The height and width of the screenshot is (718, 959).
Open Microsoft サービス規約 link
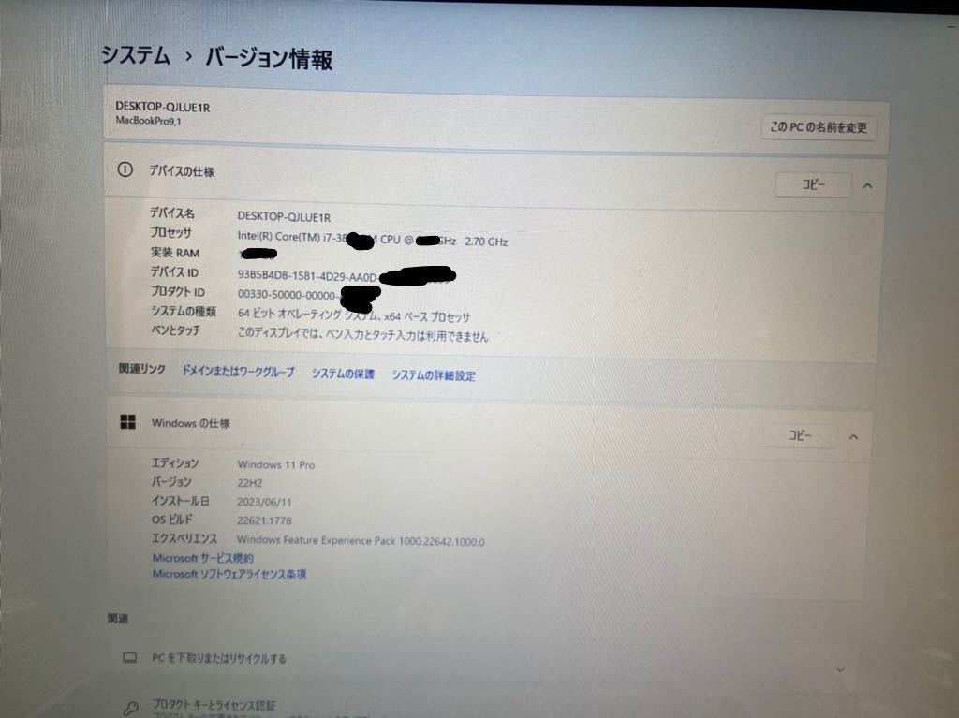(202, 558)
